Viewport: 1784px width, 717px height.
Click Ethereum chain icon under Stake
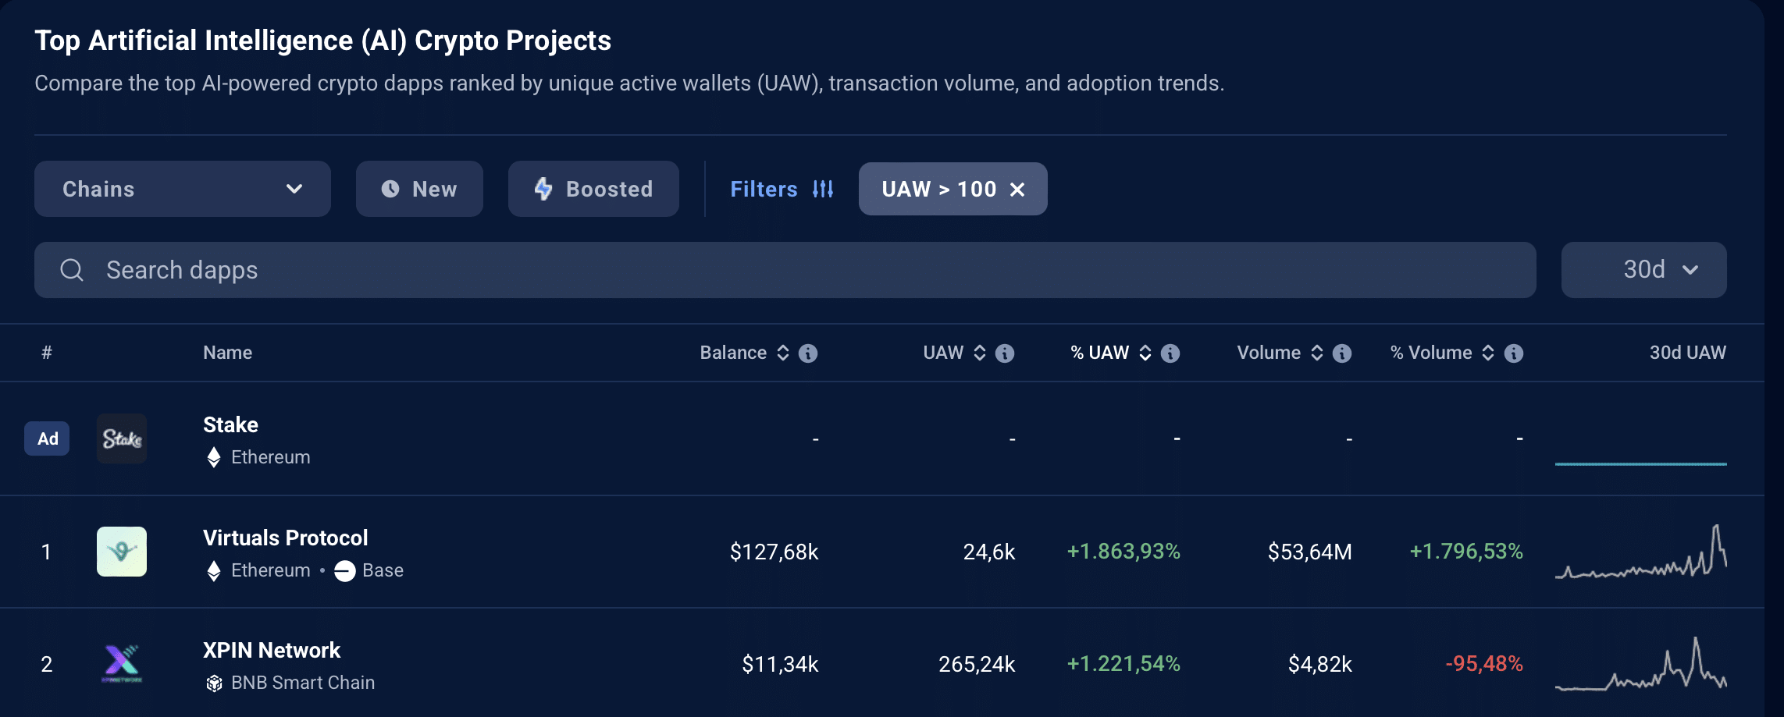[214, 457]
